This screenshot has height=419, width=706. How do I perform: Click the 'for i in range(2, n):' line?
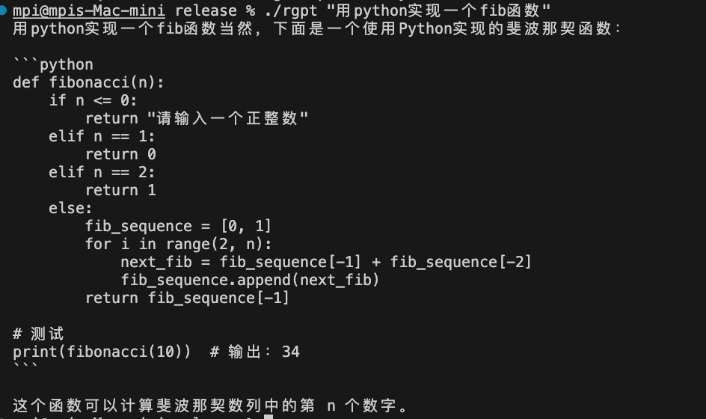(178, 244)
